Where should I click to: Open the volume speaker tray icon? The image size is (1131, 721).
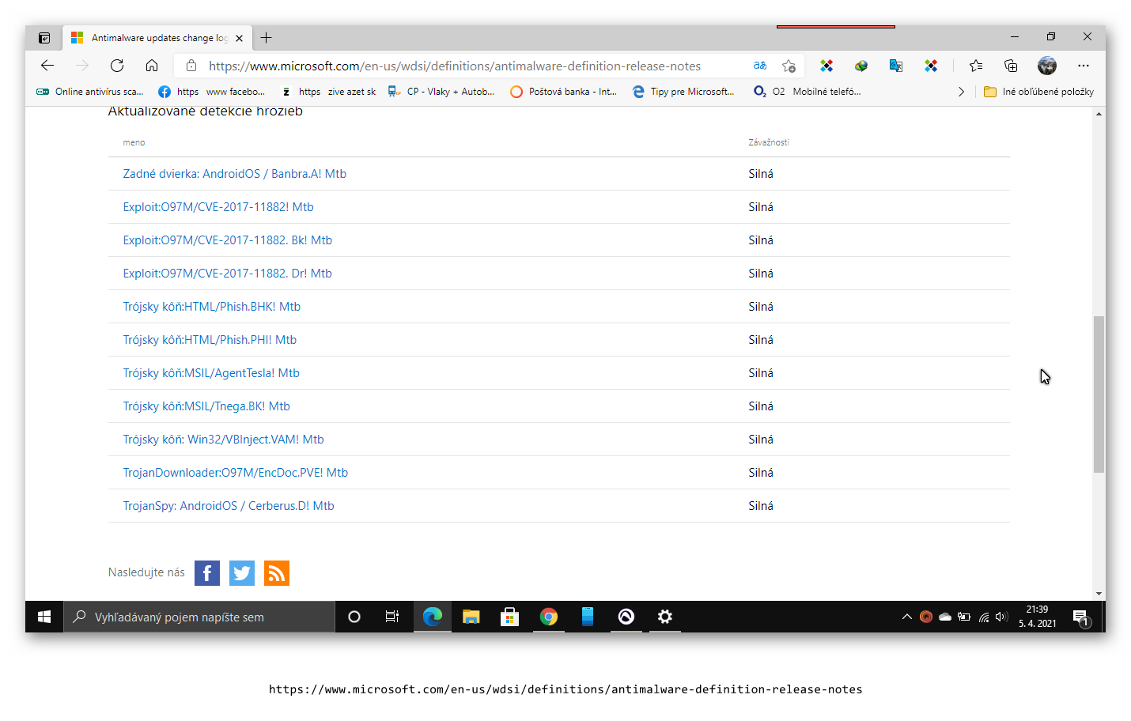click(1002, 617)
